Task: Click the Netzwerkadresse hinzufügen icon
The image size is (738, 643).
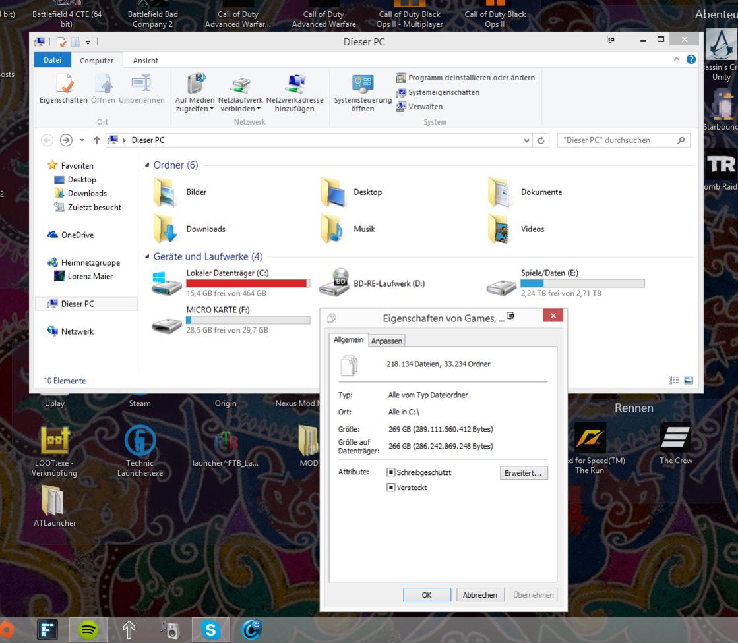Action: (x=295, y=93)
